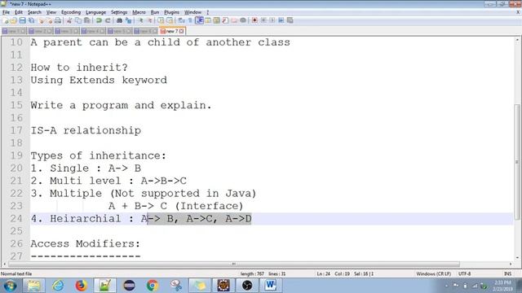Toggle the highlighted Indent Guide icon
The image size is (522, 293).
point(199,20)
